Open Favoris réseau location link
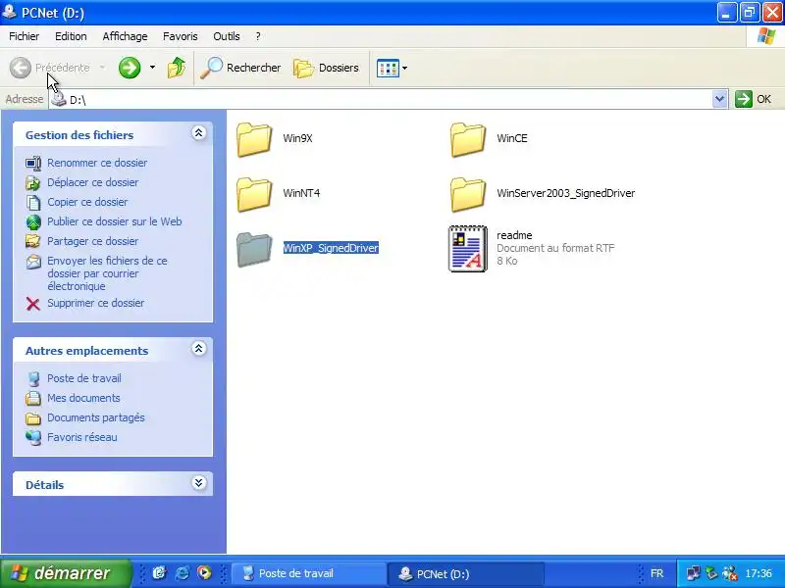 tap(82, 437)
